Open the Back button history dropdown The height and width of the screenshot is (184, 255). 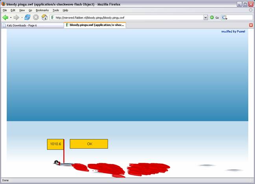pos(11,17)
